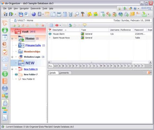The image size is (154, 130).
Task: Click the add web link globe-plus icon
Action: 121,14
